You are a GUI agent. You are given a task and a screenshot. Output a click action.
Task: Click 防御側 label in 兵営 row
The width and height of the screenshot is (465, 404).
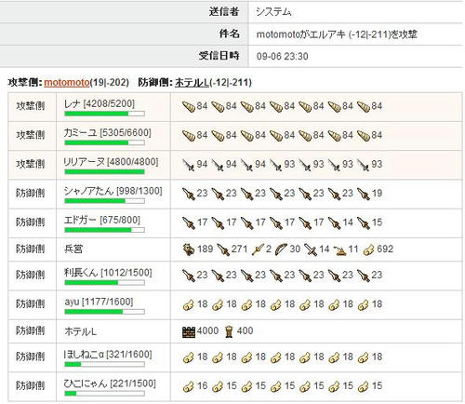point(31,249)
